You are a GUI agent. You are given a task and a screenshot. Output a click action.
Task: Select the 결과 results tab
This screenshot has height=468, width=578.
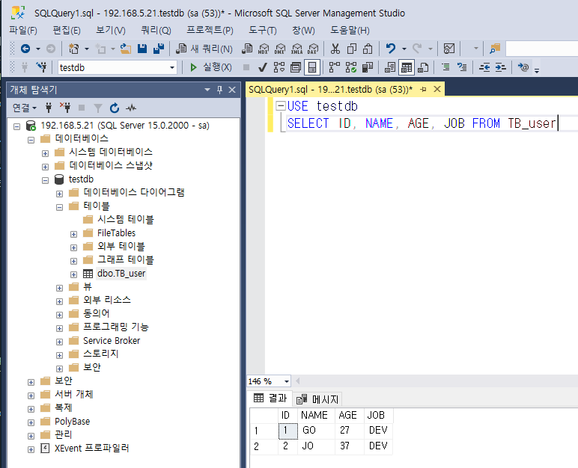(x=270, y=398)
